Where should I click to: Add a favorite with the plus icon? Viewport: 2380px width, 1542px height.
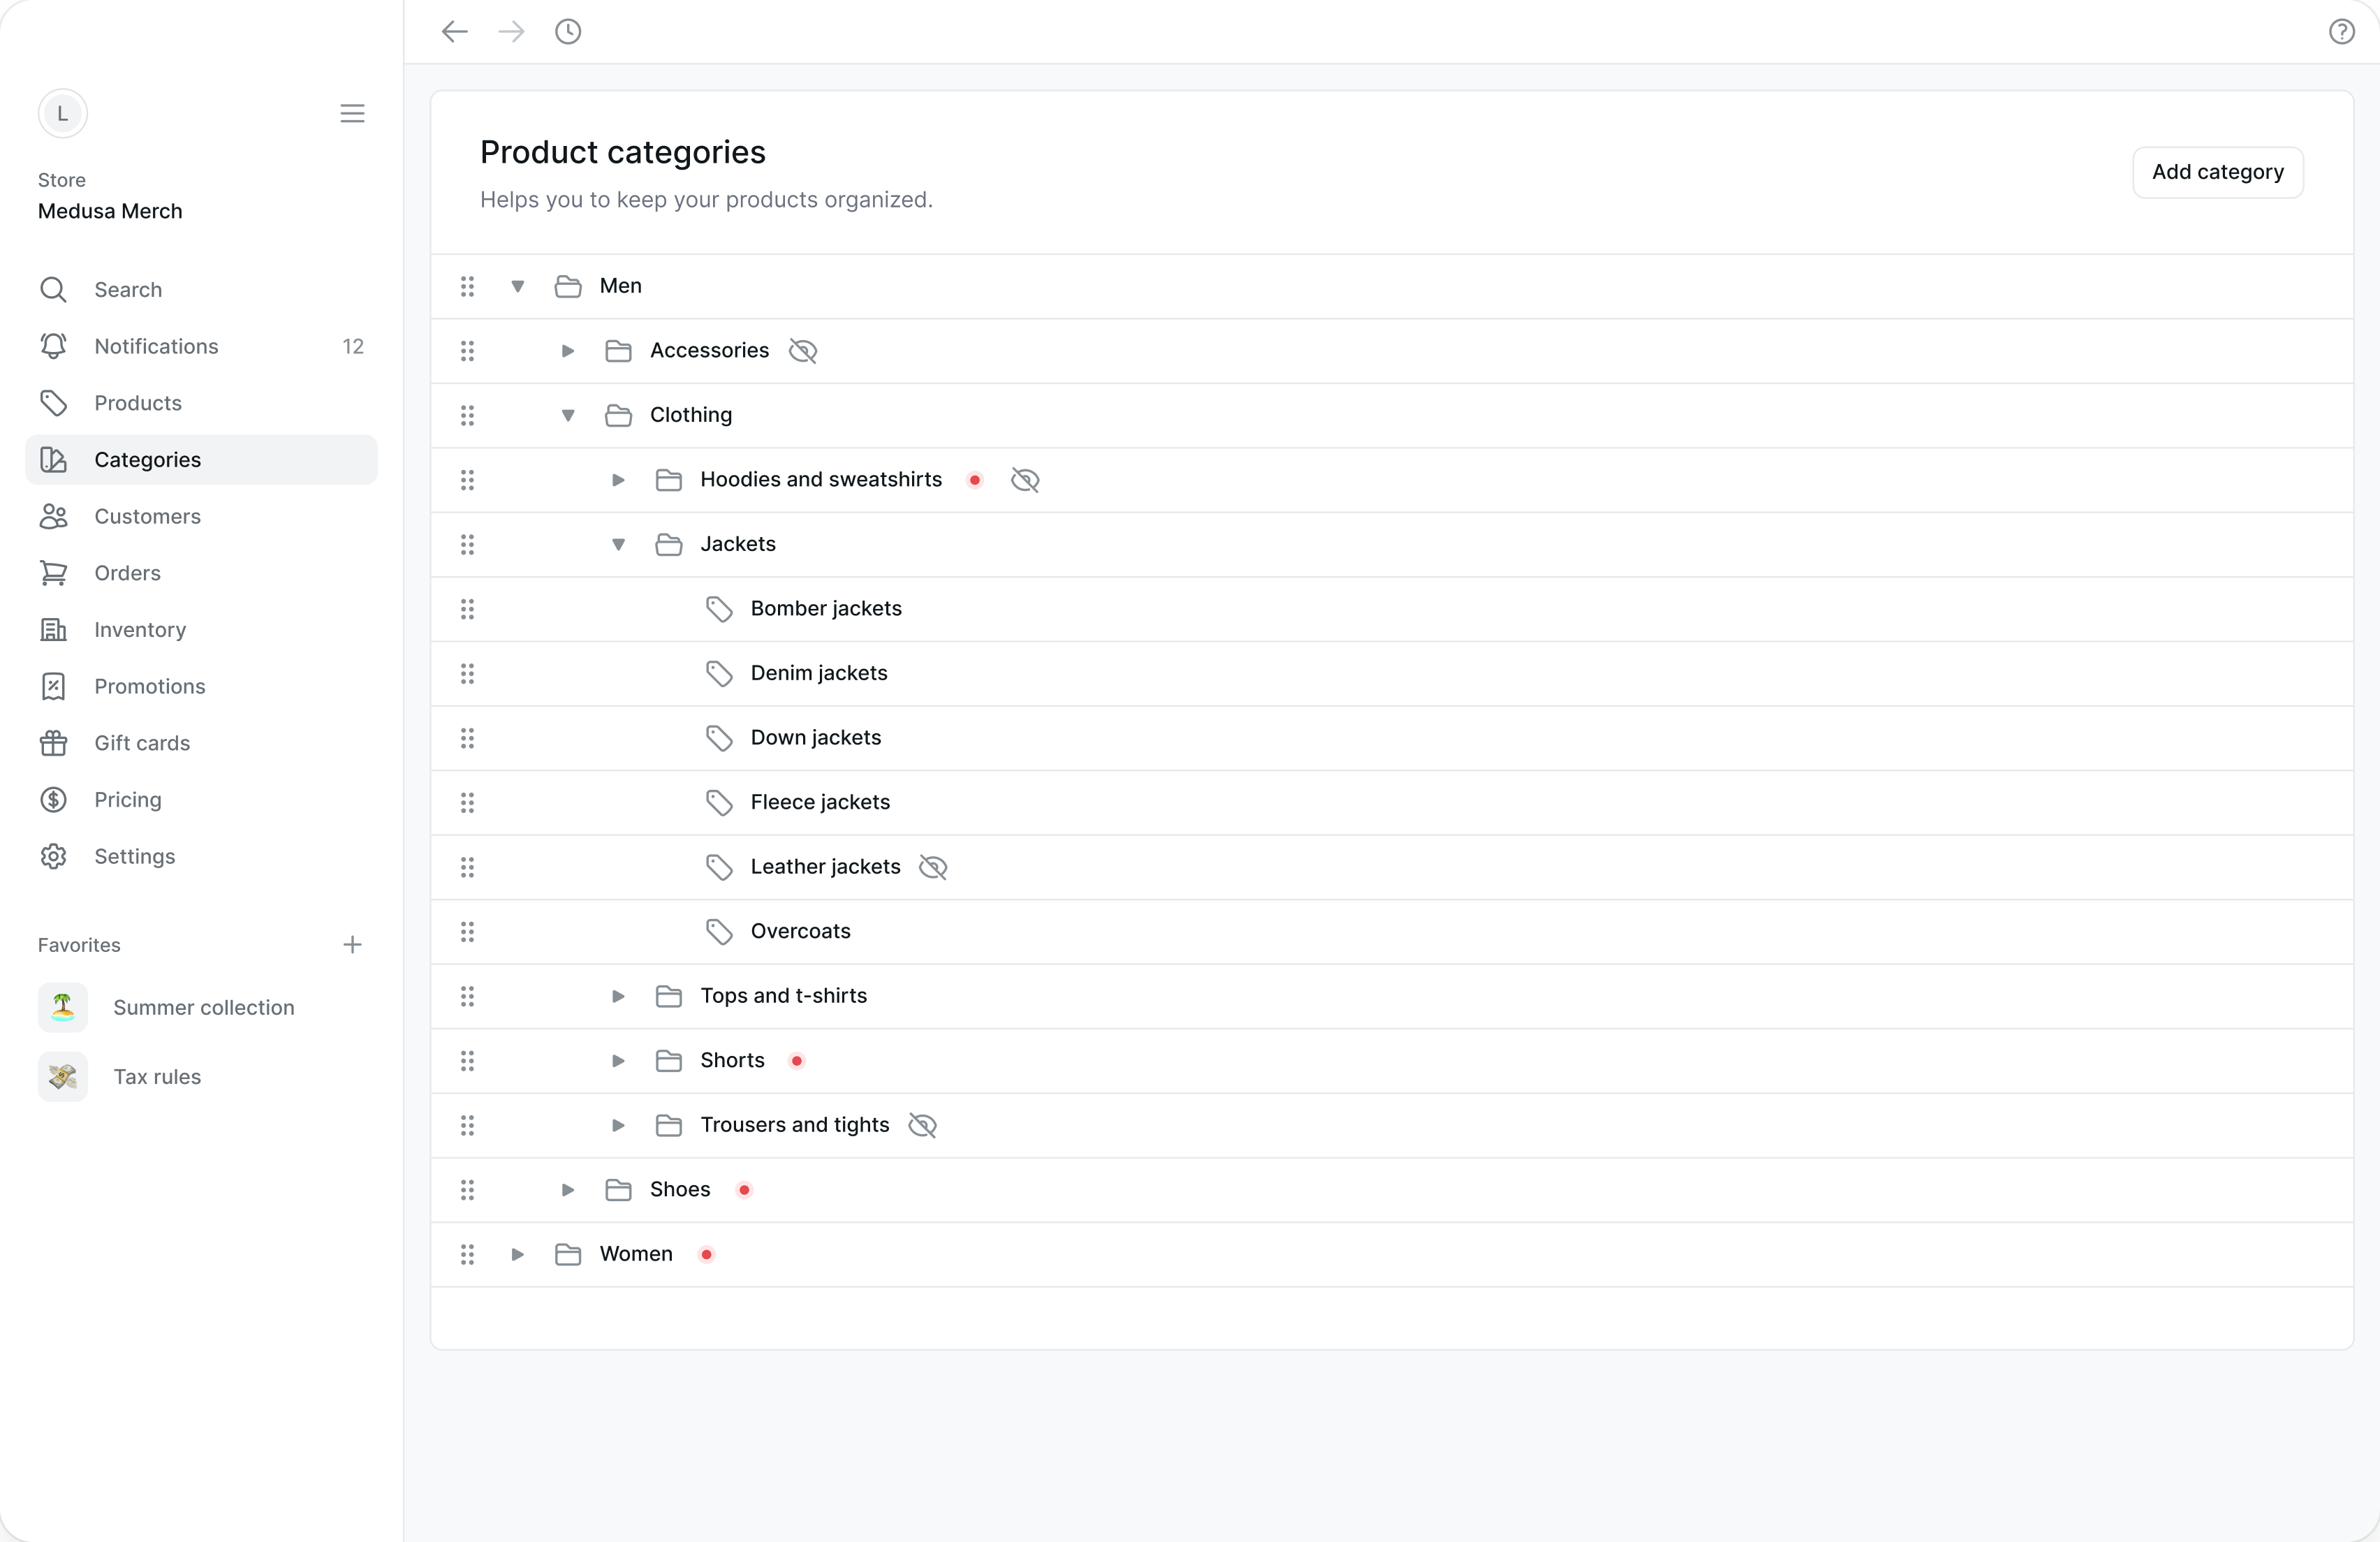pyautogui.click(x=352, y=945)
